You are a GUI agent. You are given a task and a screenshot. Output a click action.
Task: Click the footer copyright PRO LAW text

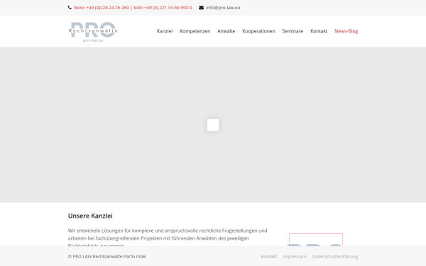[106, 257]
